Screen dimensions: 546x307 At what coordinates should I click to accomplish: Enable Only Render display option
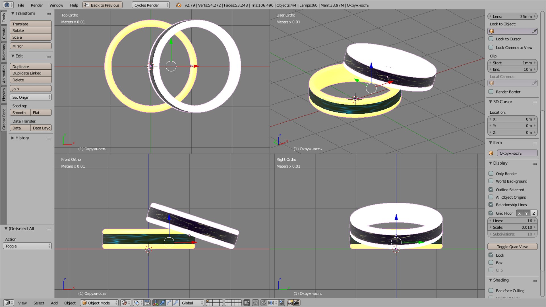click(x=491, y=174)
